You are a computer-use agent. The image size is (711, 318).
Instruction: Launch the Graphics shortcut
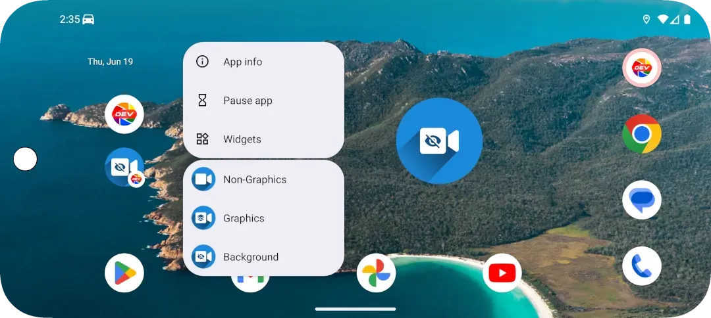point(263,218)
